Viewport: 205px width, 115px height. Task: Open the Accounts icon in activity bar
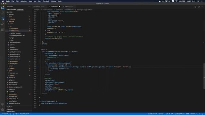[3, 104]
